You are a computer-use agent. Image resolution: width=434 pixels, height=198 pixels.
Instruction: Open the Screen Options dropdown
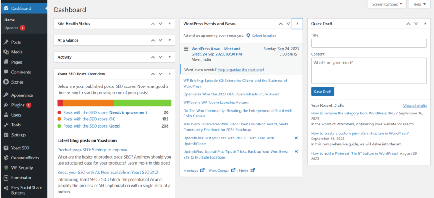[x=387, y=4]
